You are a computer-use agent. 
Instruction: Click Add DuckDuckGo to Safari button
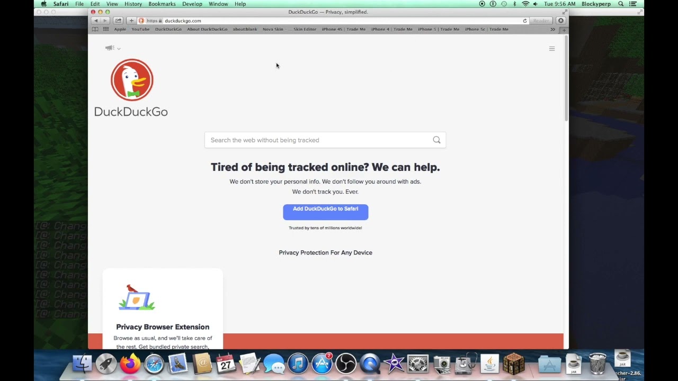click(325, 212)
